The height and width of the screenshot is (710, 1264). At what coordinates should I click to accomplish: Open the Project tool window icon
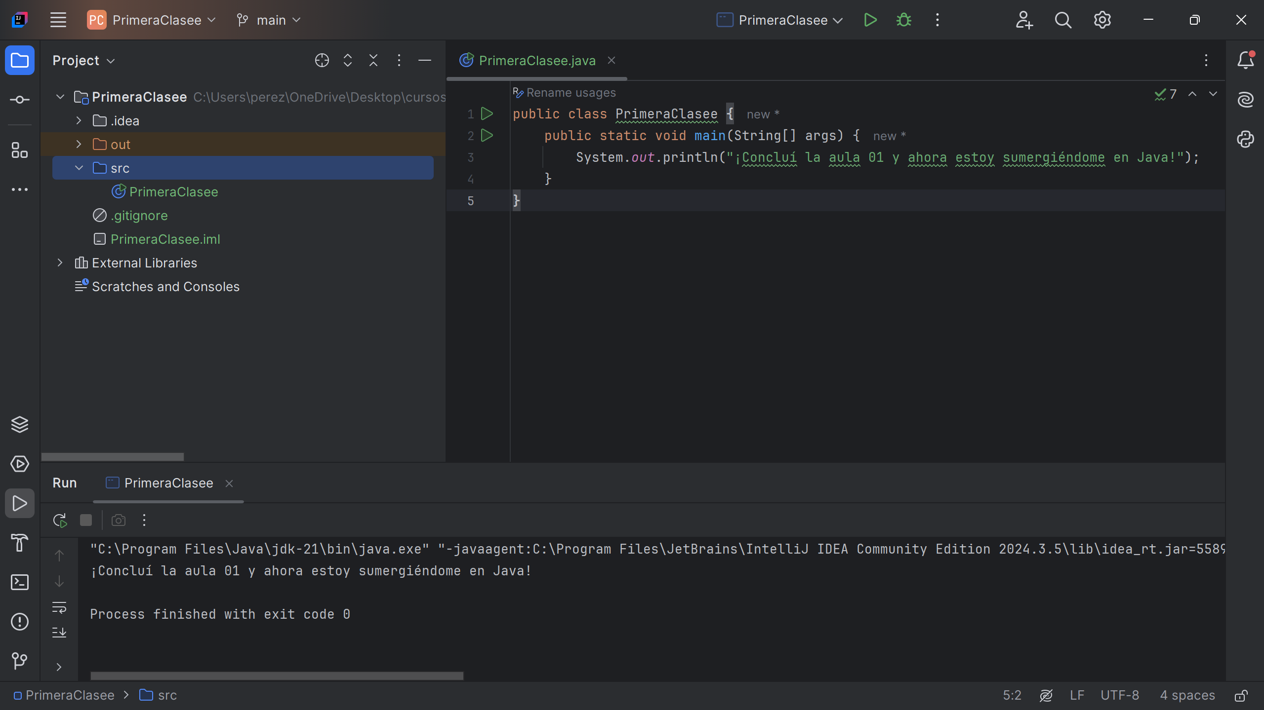coord(20,60)
